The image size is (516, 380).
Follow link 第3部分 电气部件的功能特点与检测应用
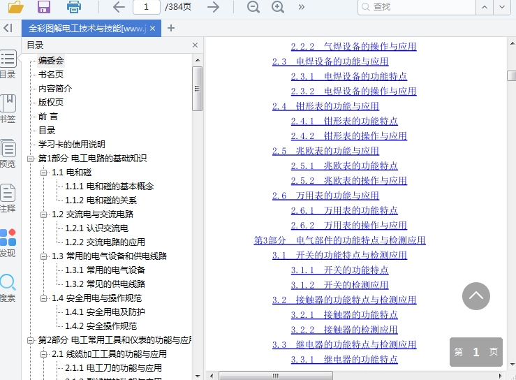[x=339, y=240]
